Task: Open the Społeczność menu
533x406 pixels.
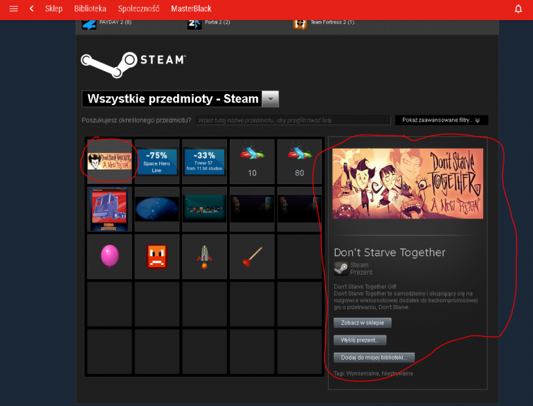Action: click(138, 8)
